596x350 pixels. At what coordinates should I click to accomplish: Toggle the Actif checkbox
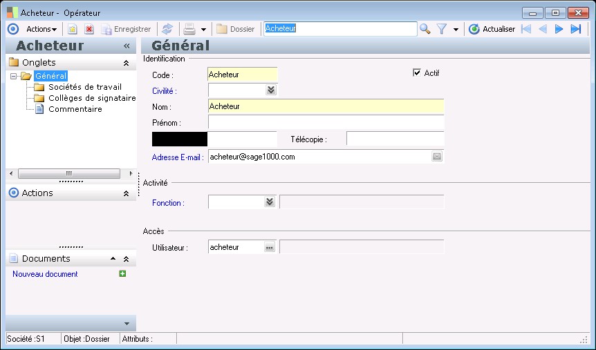click(417, 72)
